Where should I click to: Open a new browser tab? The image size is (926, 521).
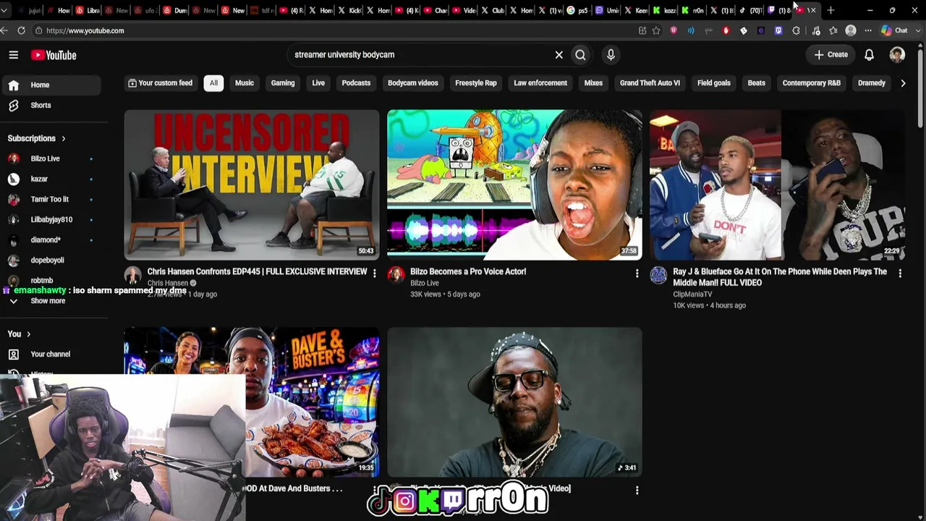click(831, 10)
